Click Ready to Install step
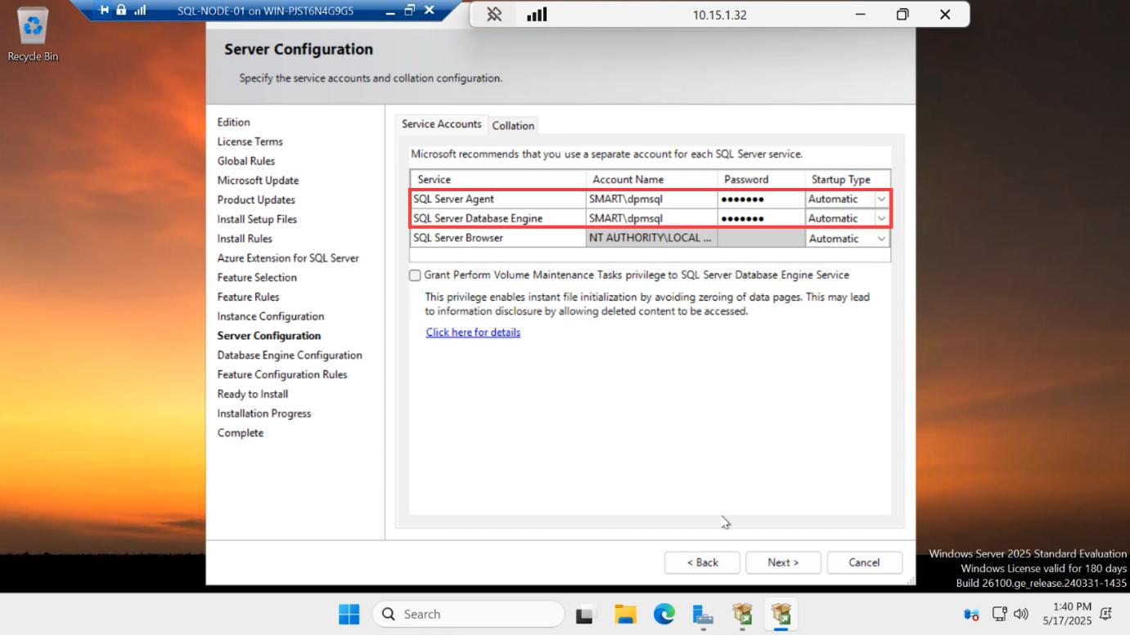Image resolution: width=1130 pixels, height=635 pixels. click(252, 395)
